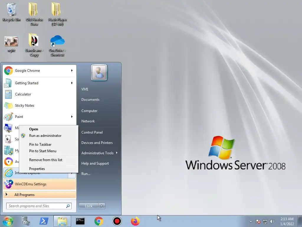Screen dimensions: 302x227
Task: Open Help and Support
Action: point(95,163)
